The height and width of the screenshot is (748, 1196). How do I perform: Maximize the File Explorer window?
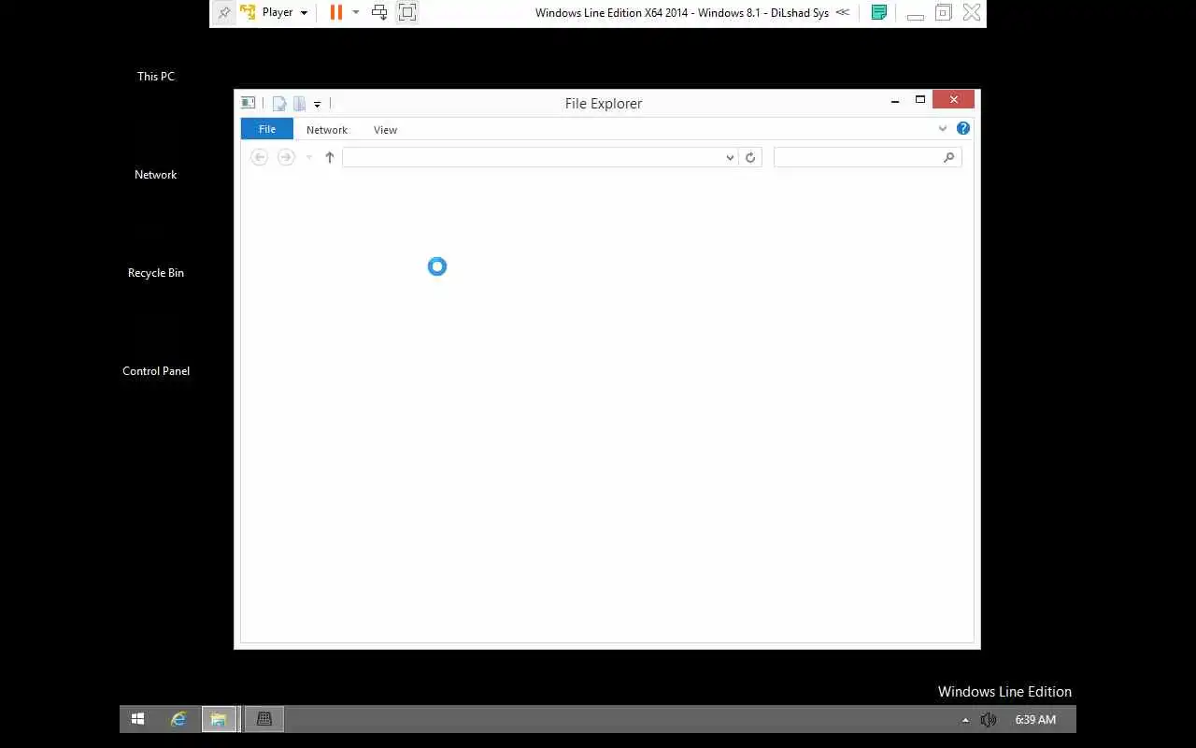click(x=920, y=100)
